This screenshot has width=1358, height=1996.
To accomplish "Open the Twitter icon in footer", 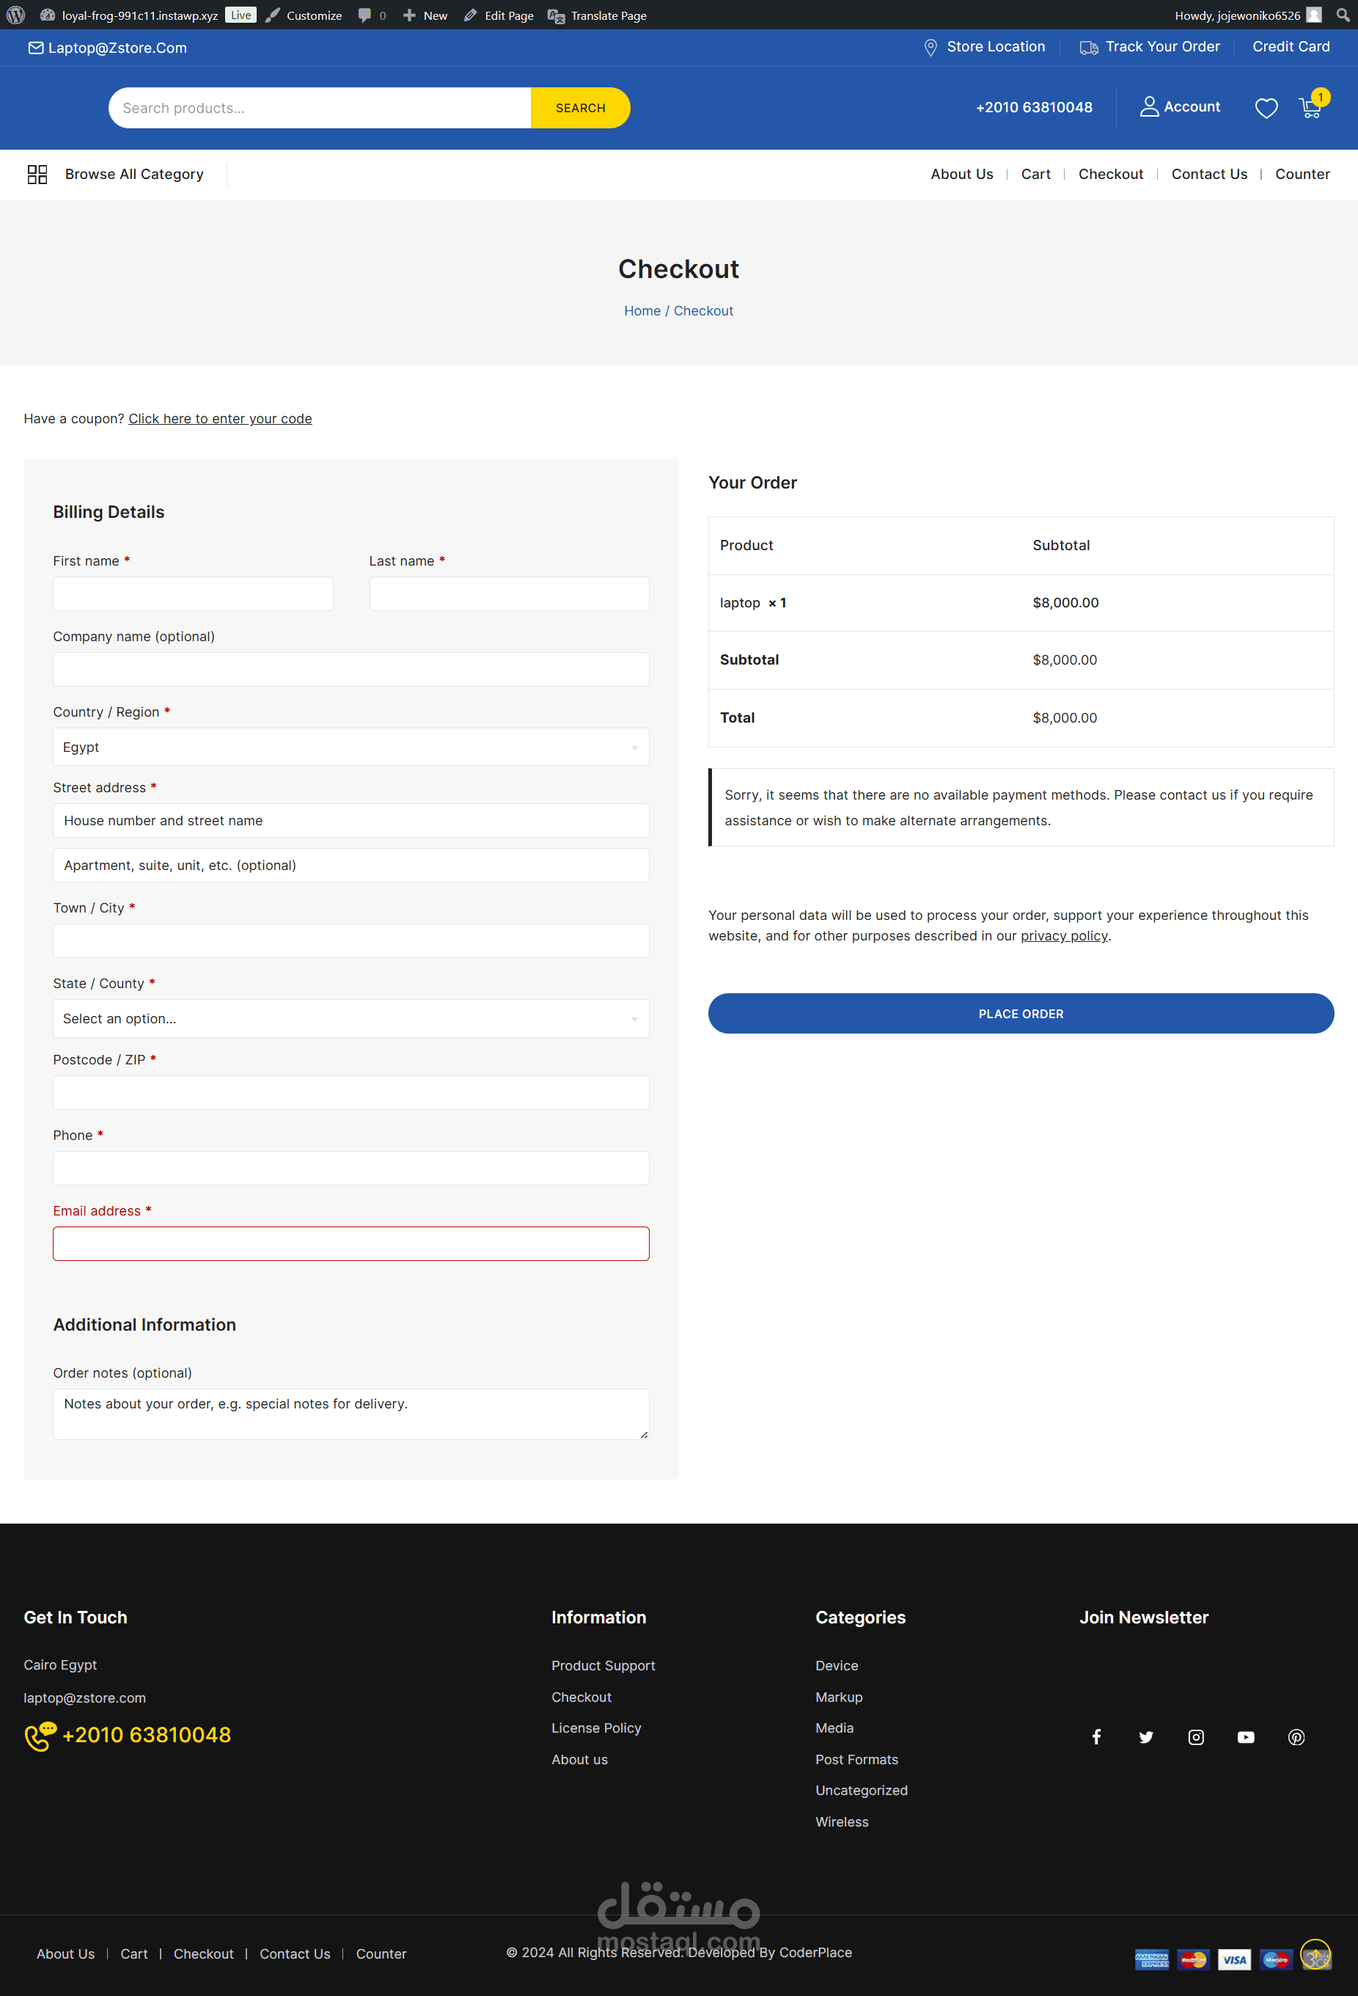I will (1146, 1736).
